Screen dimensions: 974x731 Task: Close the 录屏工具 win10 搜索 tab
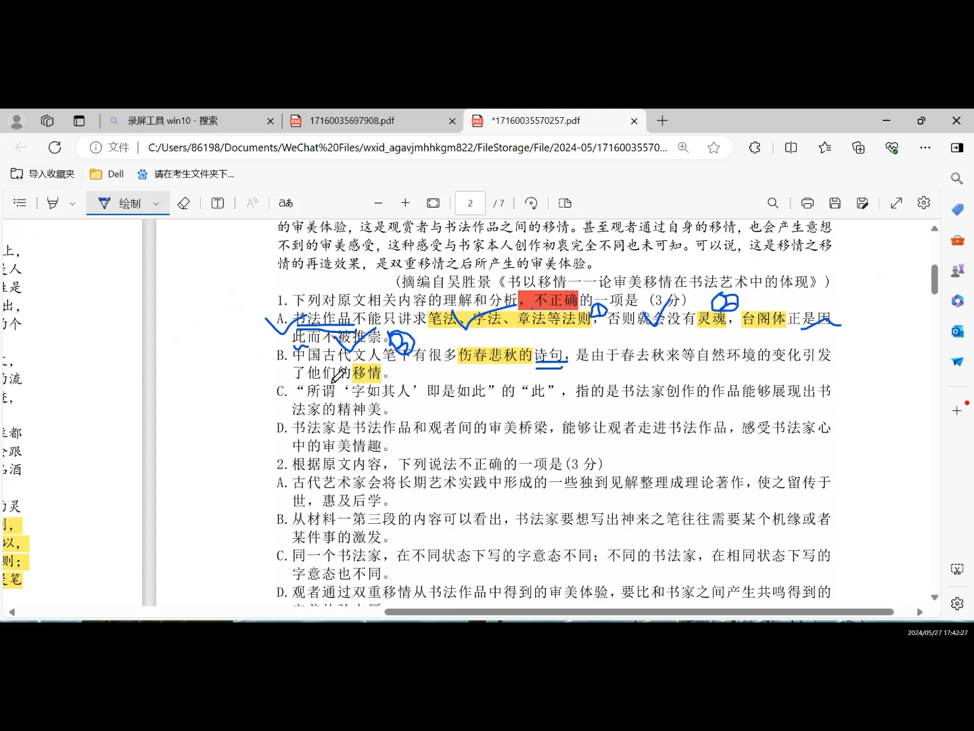click(271, 121)
